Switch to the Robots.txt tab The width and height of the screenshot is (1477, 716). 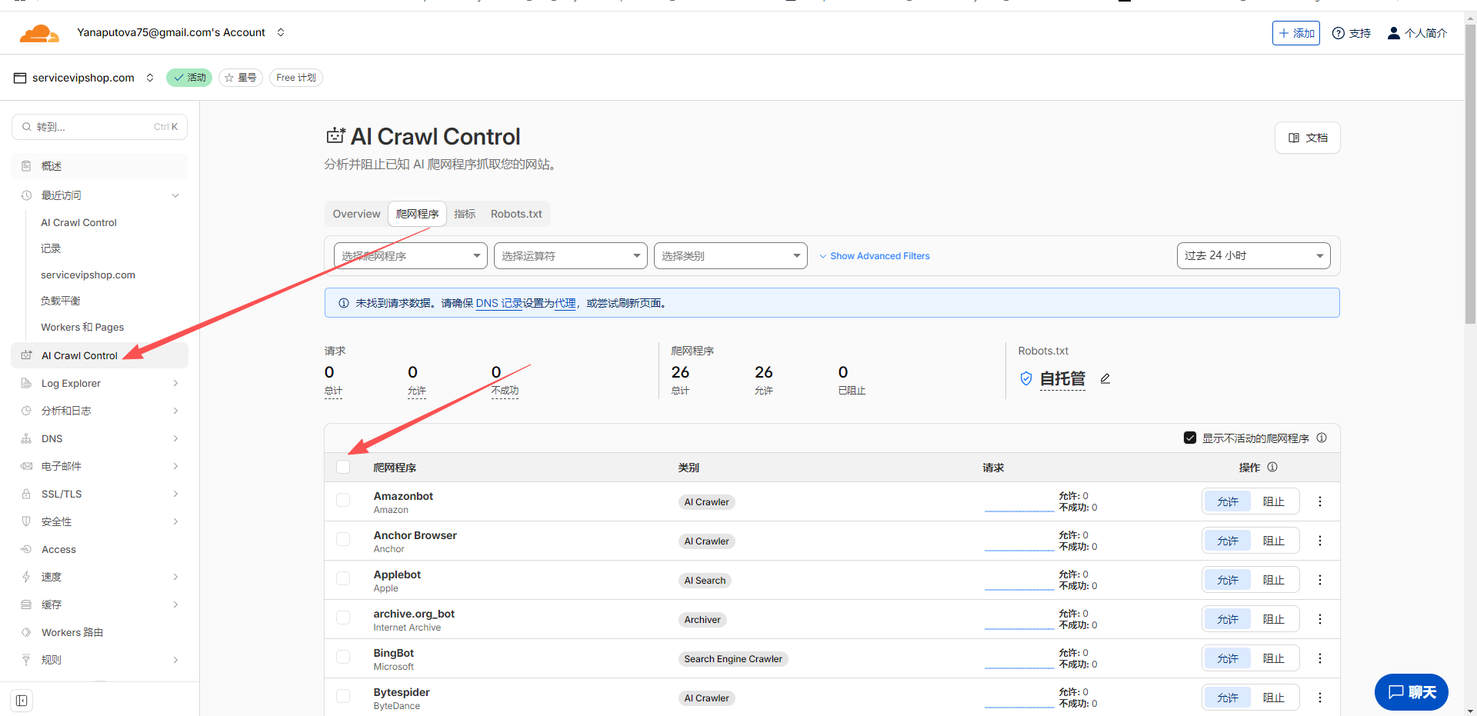(x=516, y=214)
